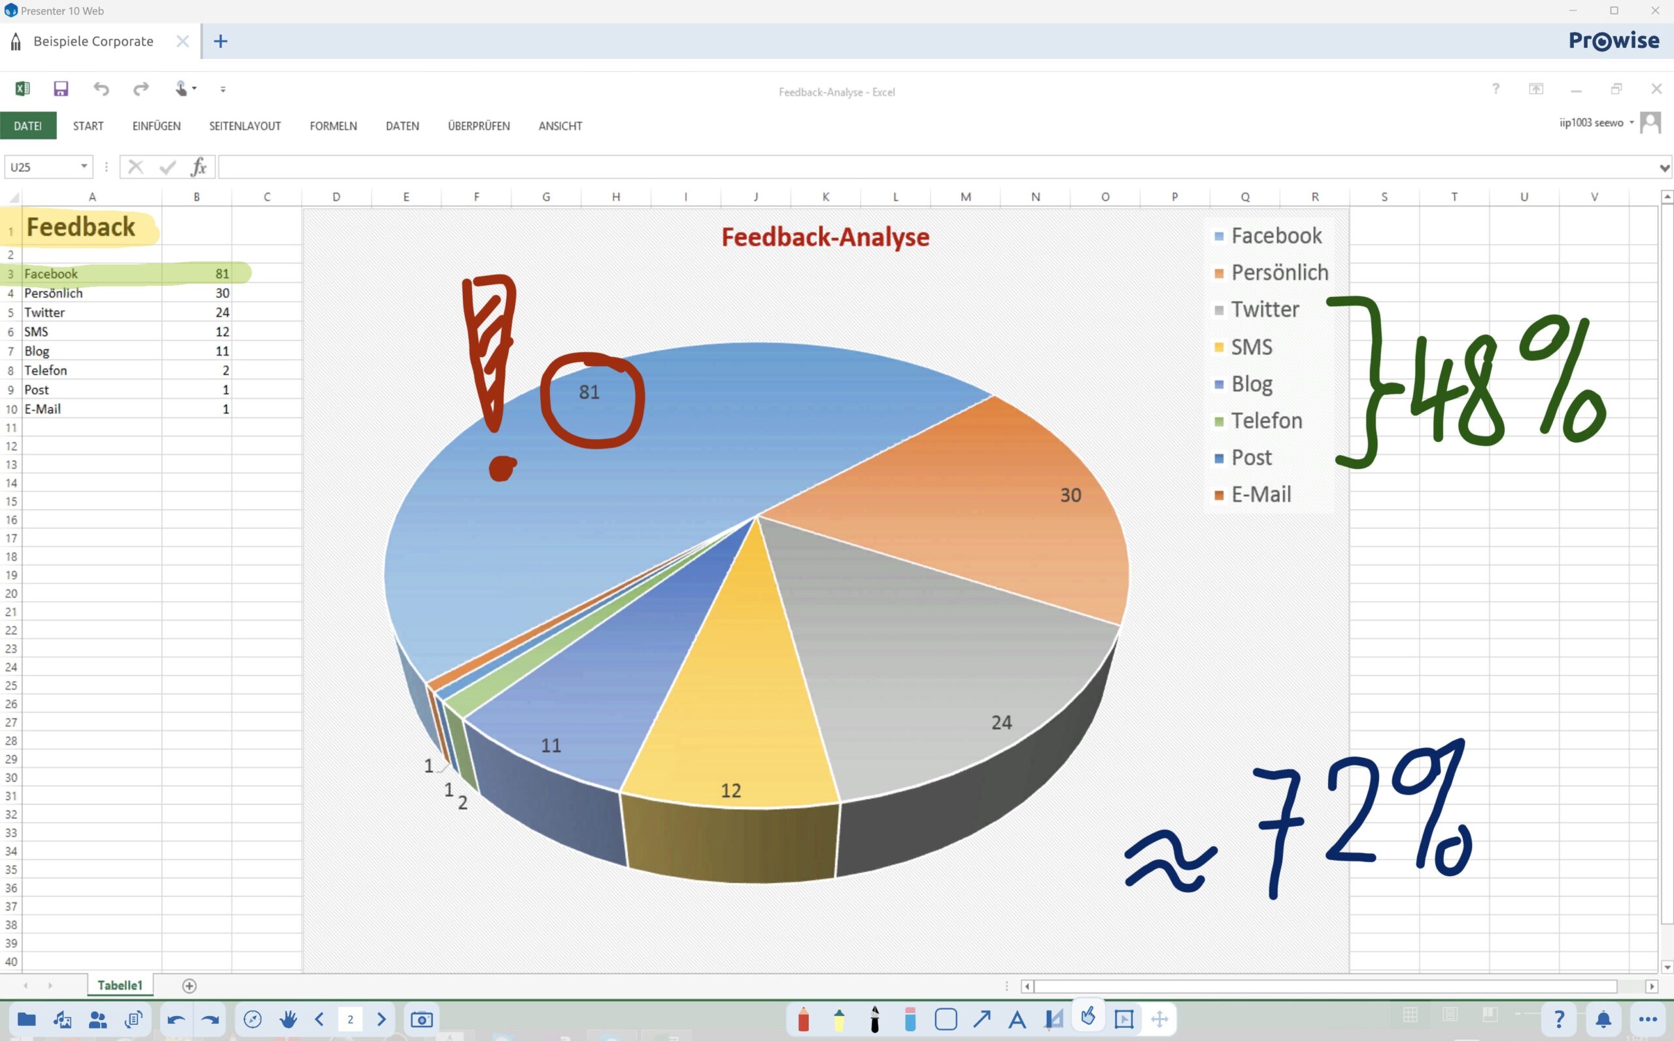Click the Excel save icon
The width and height of the screenshot is (1674, 1041).
pos(61,88)
